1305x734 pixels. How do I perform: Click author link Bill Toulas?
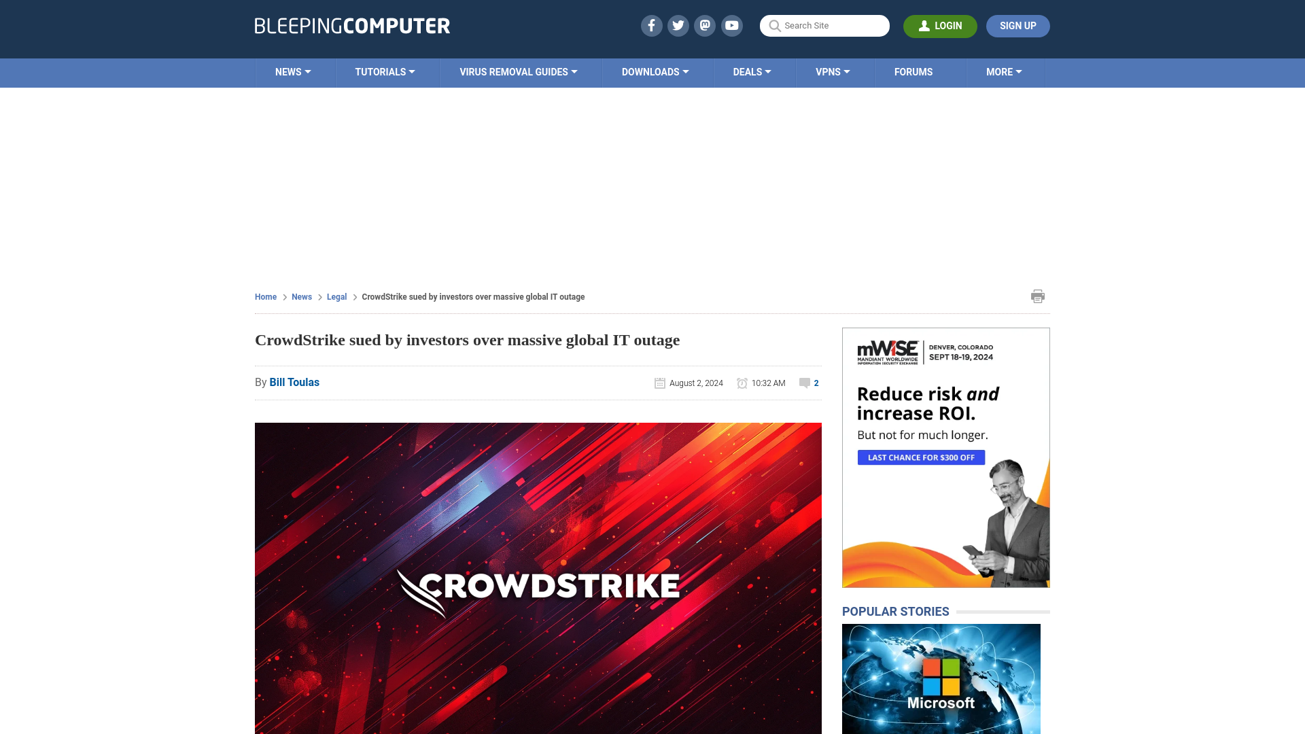click(x=294, y=382)
